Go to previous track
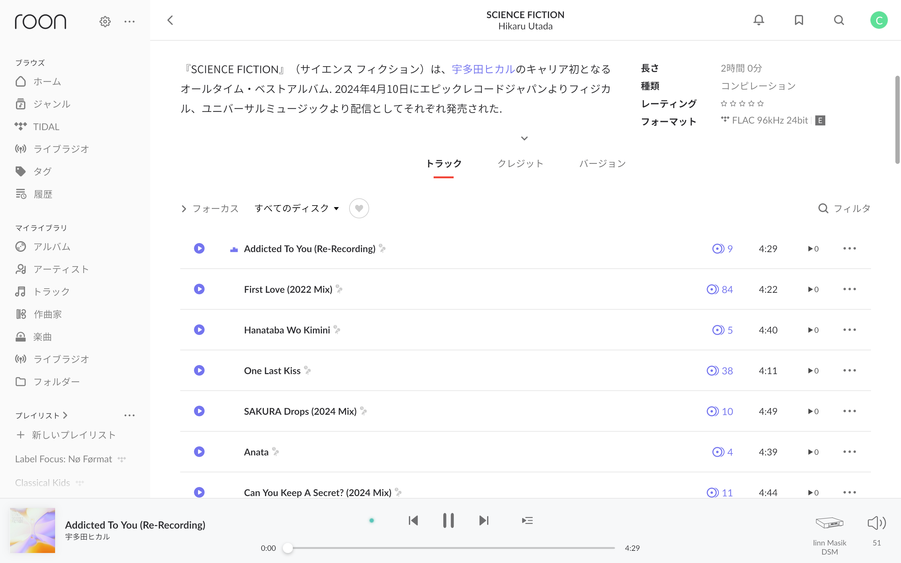 click(413, 520)
